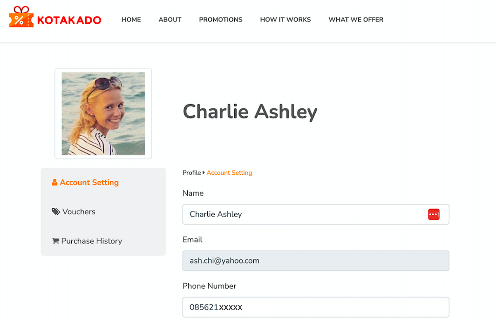The image size is (496, 323).
Task: Click the orange Account Setting breadcrumb
Action: click(229, 173)
